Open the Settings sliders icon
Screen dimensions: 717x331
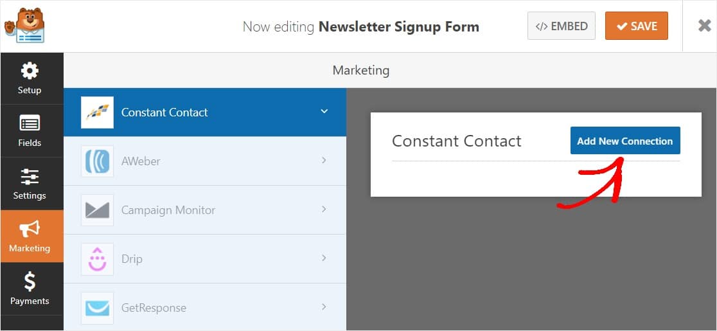30,176
